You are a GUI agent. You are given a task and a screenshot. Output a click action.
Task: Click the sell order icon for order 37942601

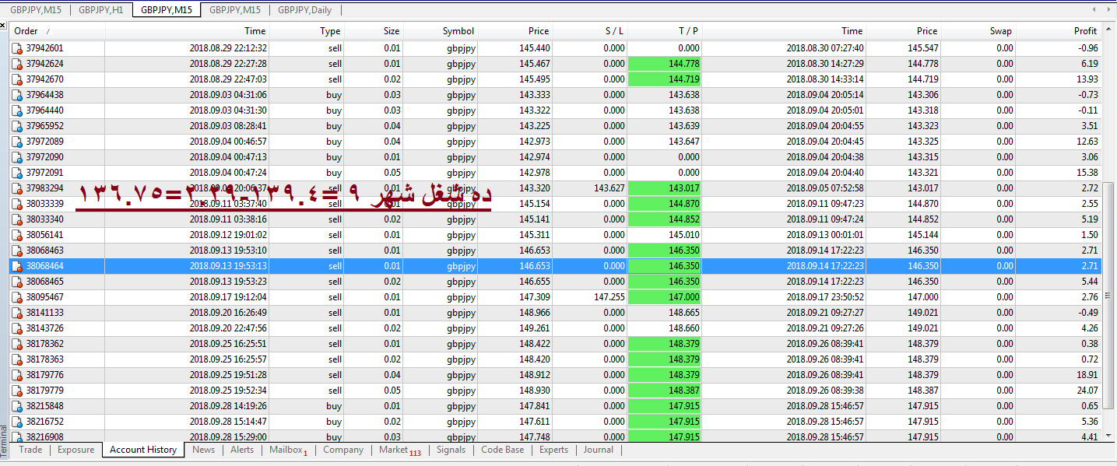point(16,48)
